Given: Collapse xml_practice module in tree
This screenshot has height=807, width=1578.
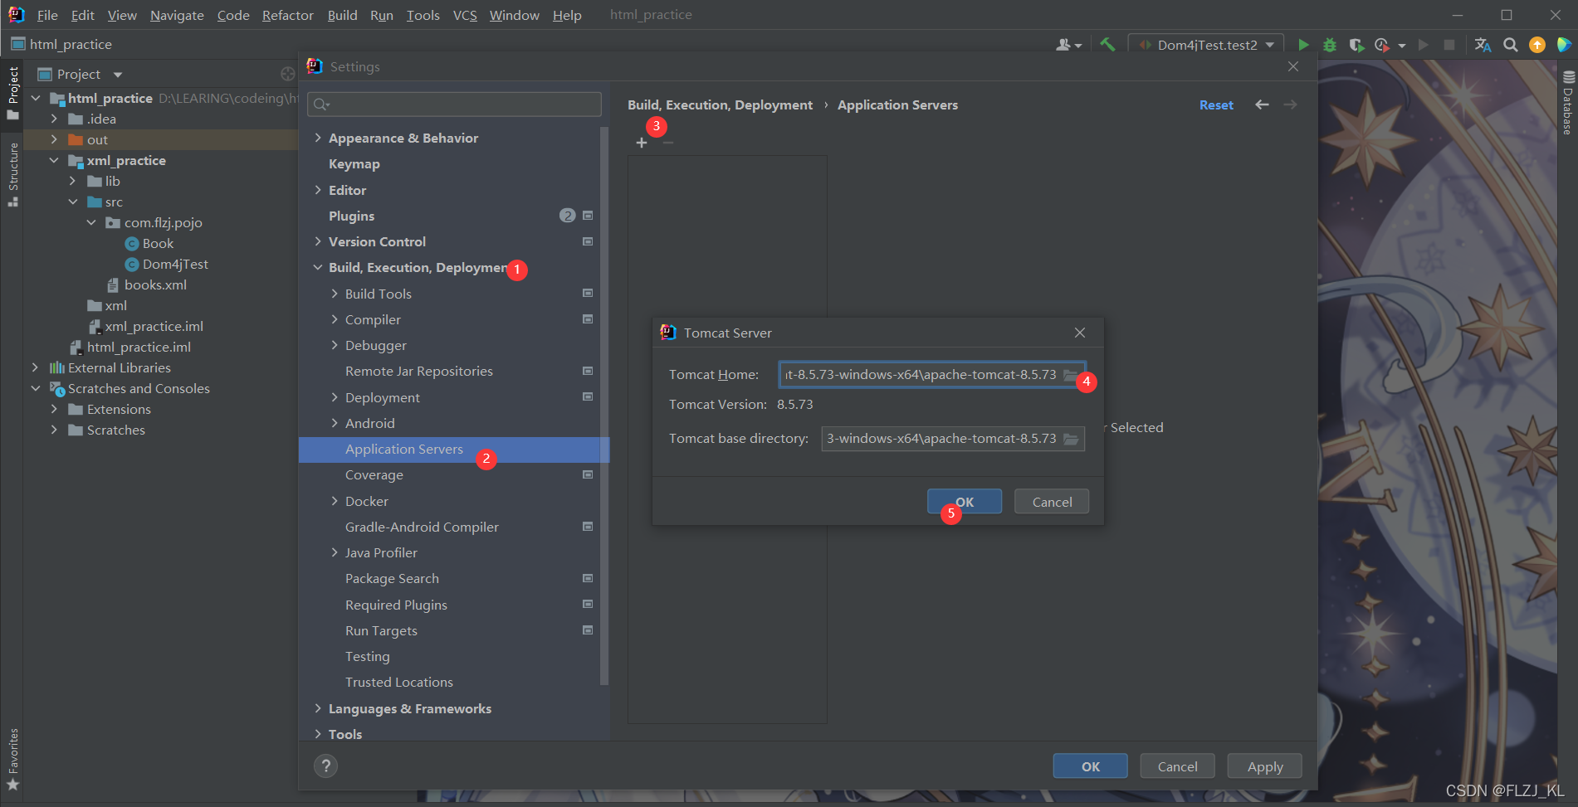Looking at the screenshot, I should 54,160.
